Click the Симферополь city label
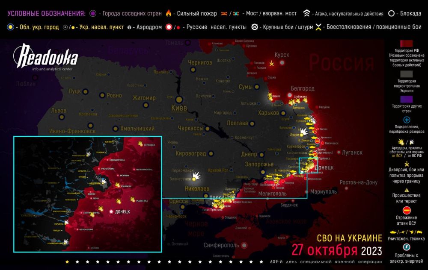 221,245
